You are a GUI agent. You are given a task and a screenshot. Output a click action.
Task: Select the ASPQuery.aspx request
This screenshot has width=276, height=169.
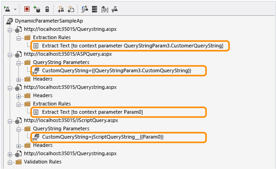(x=68, y=54)
